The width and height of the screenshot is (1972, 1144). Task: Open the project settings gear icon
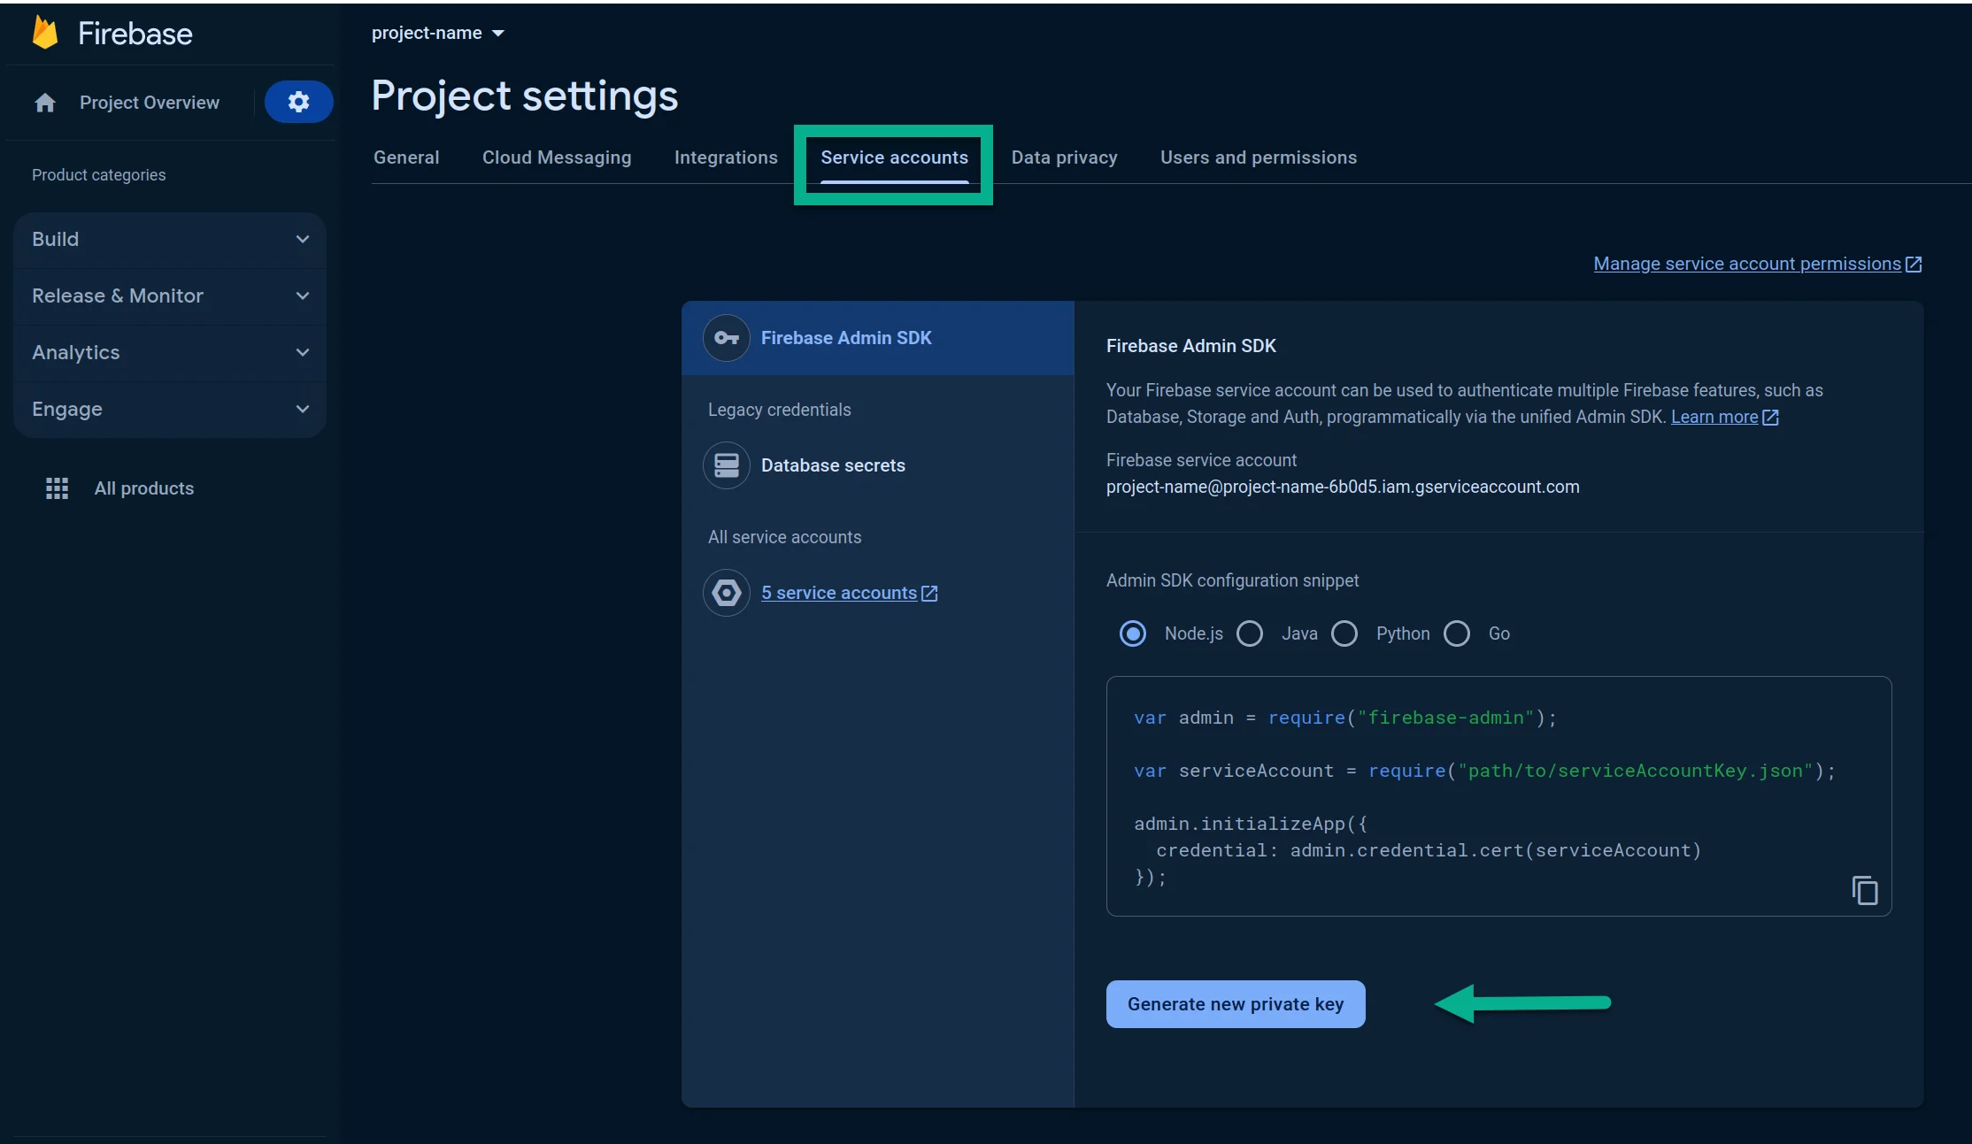coord(298,102)
